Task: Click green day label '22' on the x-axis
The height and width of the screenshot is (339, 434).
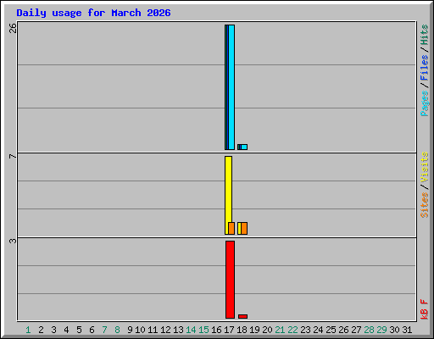Action: tap(292, 330)
